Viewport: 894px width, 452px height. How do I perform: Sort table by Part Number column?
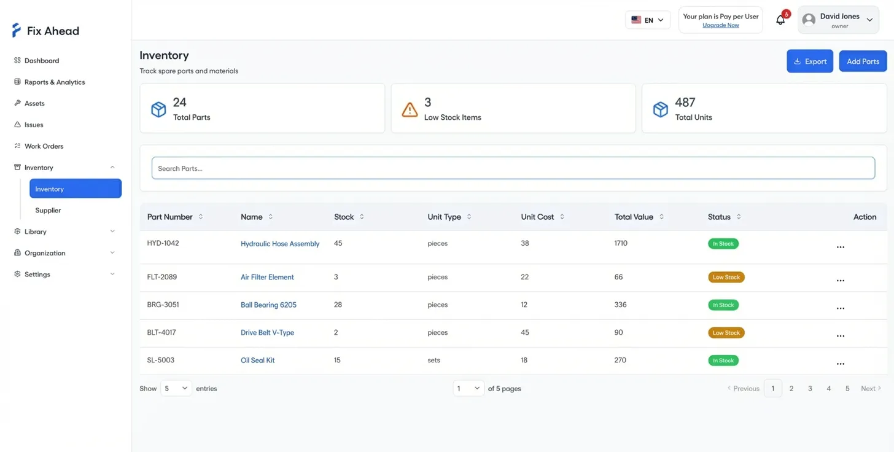(200, 217)
